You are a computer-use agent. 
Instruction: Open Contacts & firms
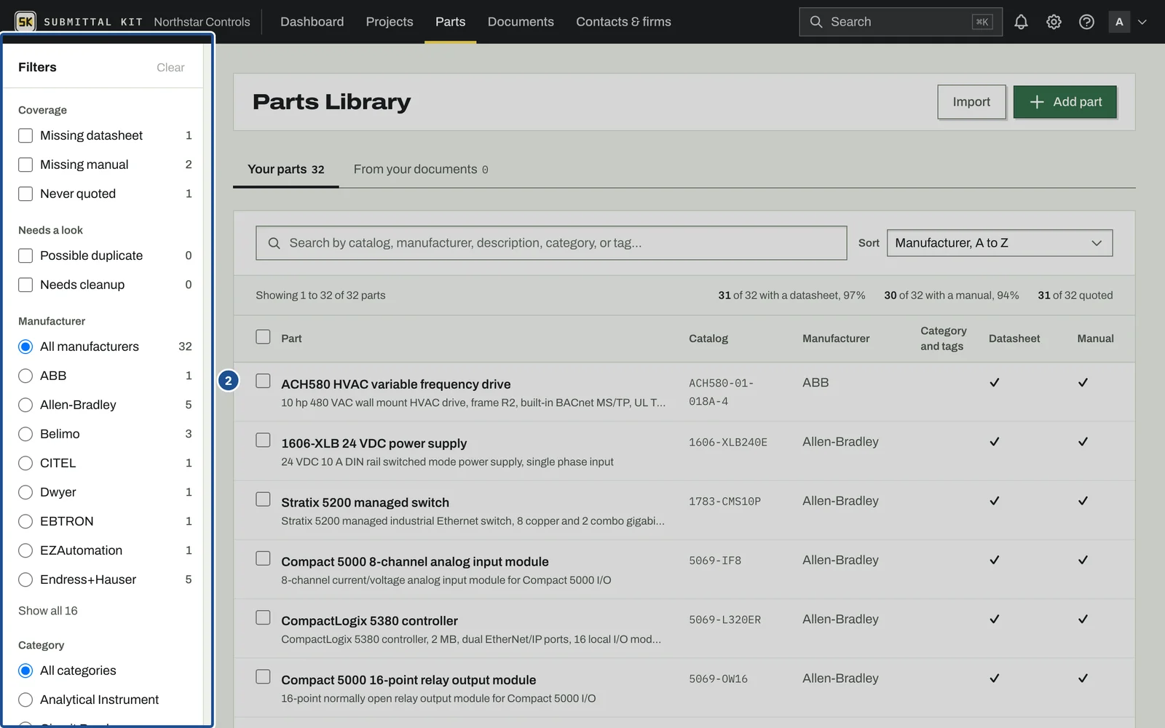click(x=623, y=22)
